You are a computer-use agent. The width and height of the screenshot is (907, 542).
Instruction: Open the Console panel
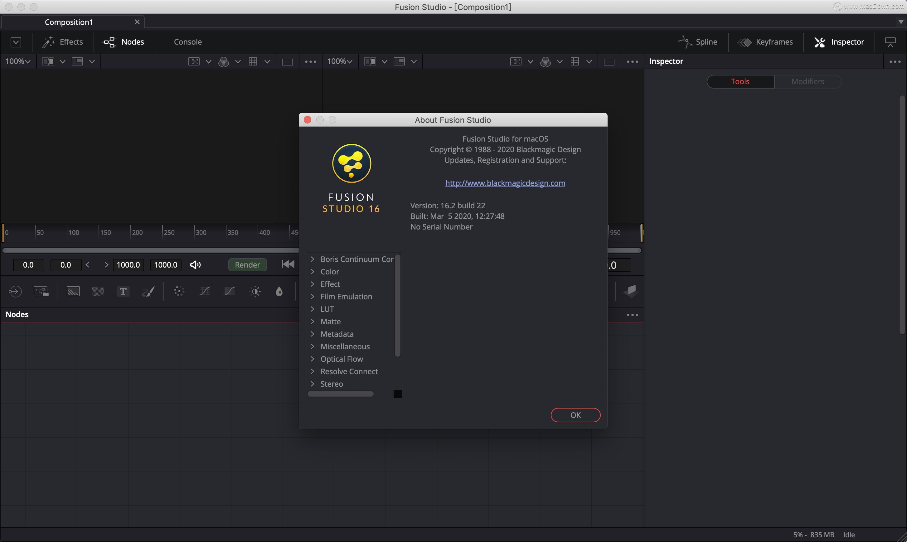tap(188, 42)
